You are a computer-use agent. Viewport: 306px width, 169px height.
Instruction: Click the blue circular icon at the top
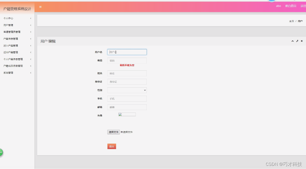coord(271,1)
